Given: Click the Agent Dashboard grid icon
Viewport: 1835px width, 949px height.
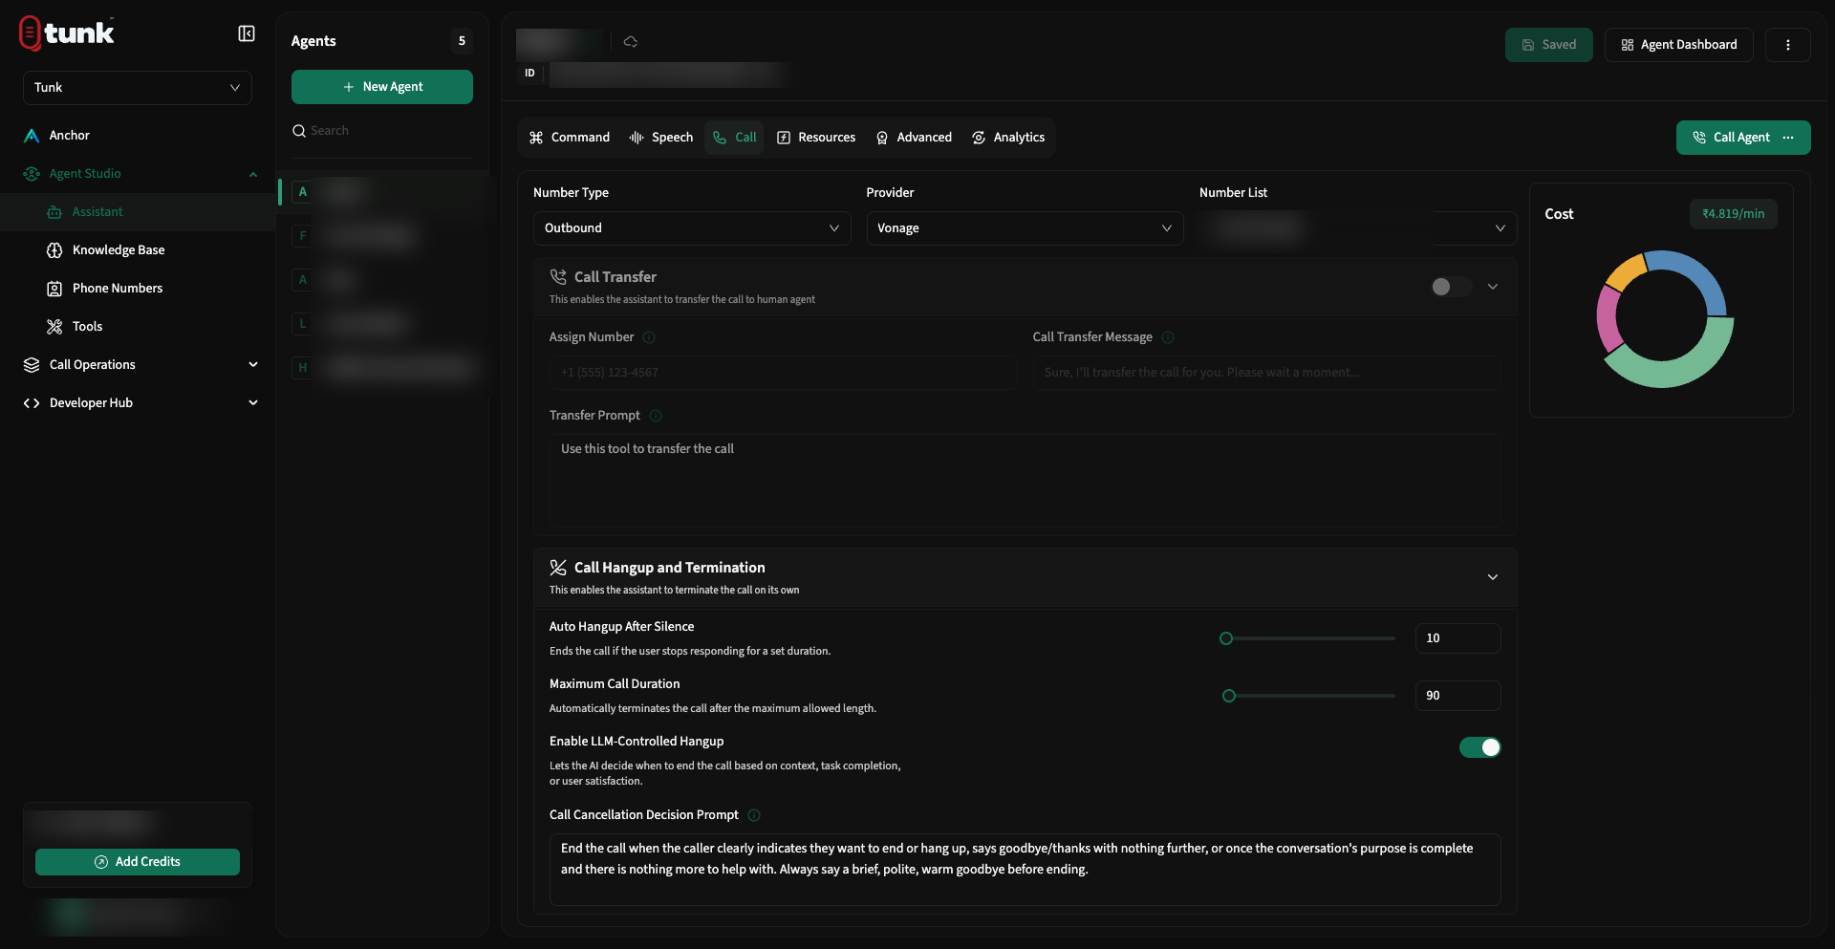Looking at the screenshot, I should pos(1628,45).
